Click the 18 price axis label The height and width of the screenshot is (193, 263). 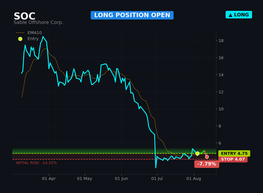click(x=221, y=40)
